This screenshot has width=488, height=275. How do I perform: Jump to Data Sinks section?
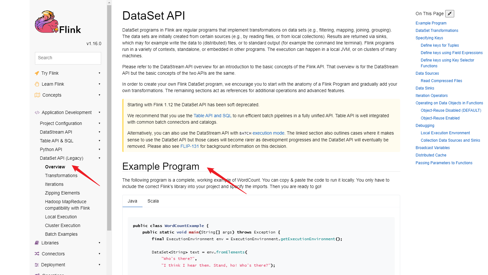click(425, 88)
